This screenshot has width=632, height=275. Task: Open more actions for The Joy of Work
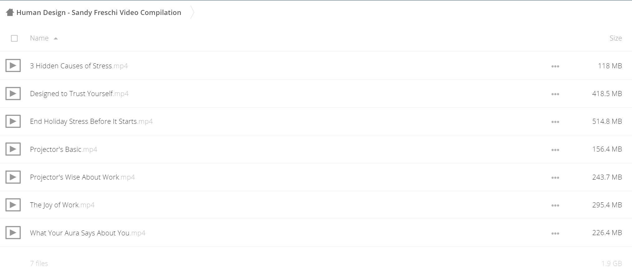[555, 205]
